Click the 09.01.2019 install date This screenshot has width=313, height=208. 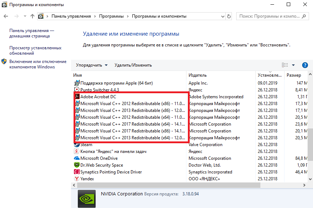pos(268,83)
